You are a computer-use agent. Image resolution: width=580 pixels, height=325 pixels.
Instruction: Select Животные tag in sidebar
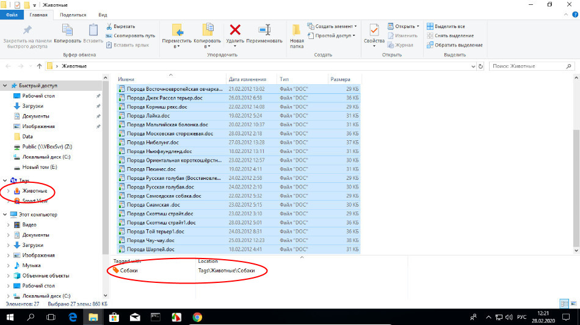pyautogui.click(x=35, y=191)
